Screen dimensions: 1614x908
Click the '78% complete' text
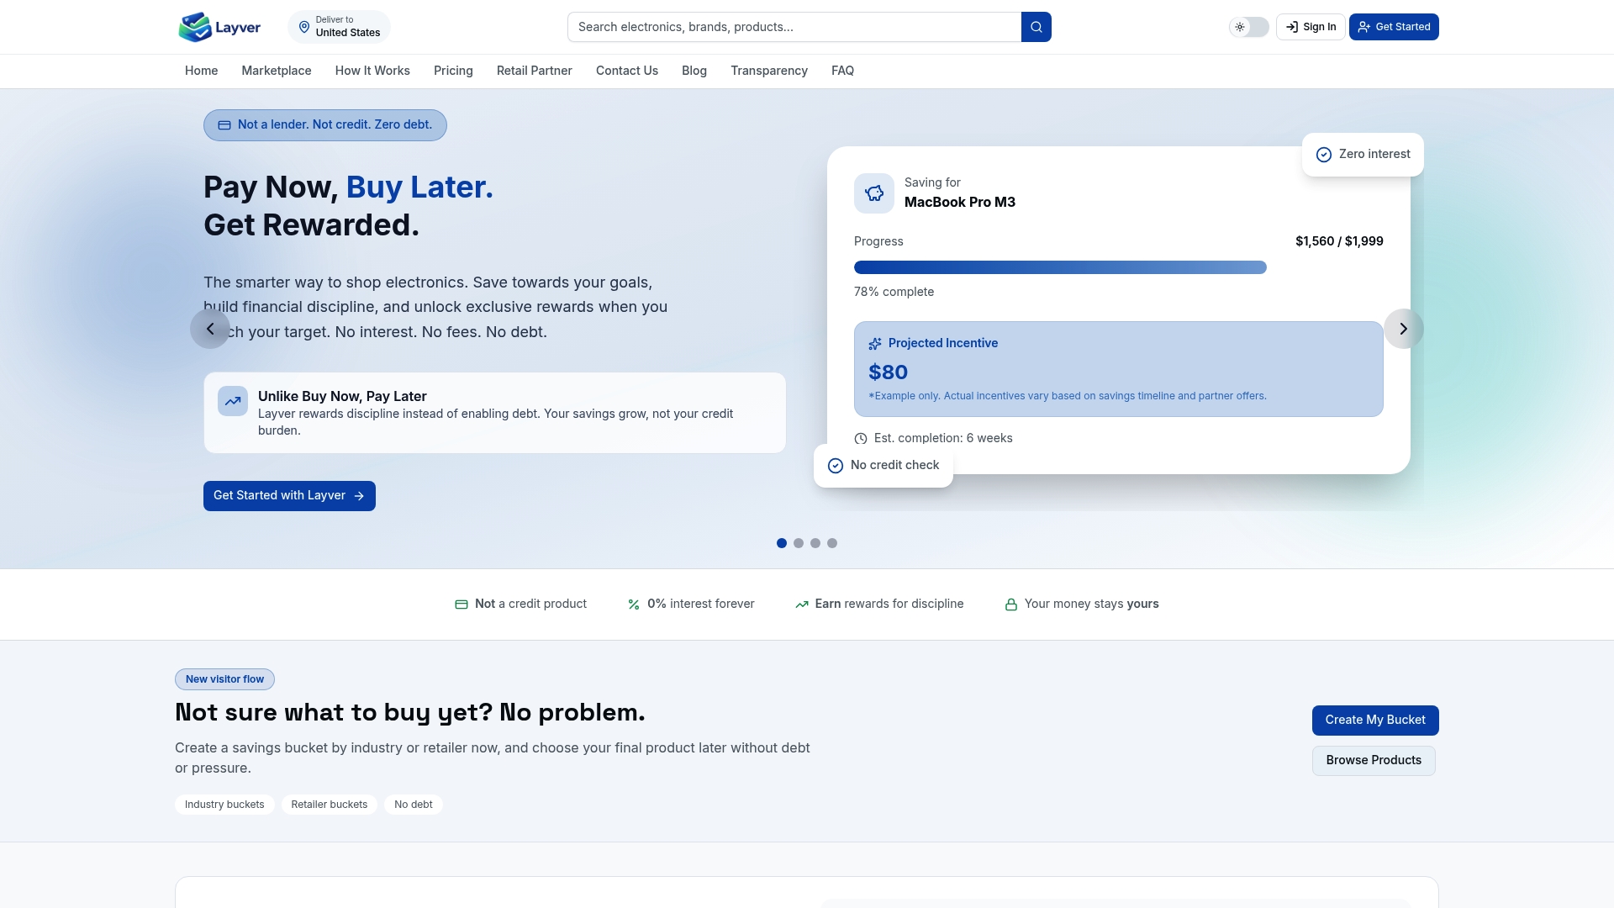(x=894, y=292)
